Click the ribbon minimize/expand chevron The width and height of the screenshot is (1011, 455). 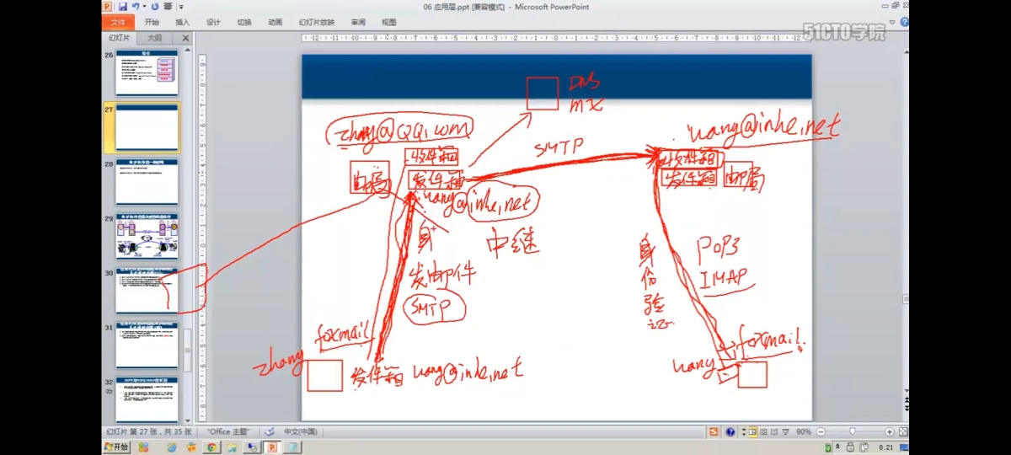892,23
